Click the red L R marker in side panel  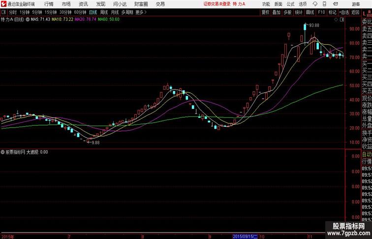[367, 13]
